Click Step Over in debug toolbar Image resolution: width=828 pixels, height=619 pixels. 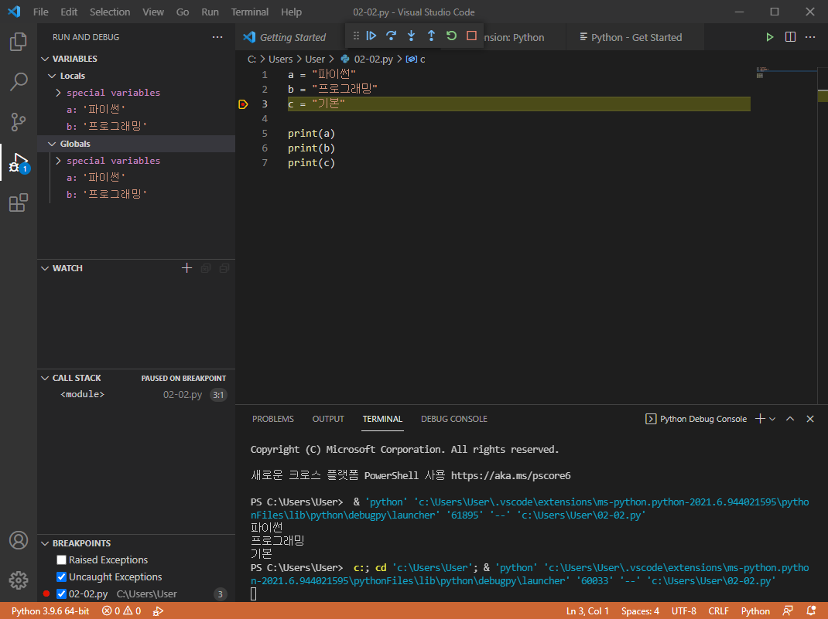(392, 36)
